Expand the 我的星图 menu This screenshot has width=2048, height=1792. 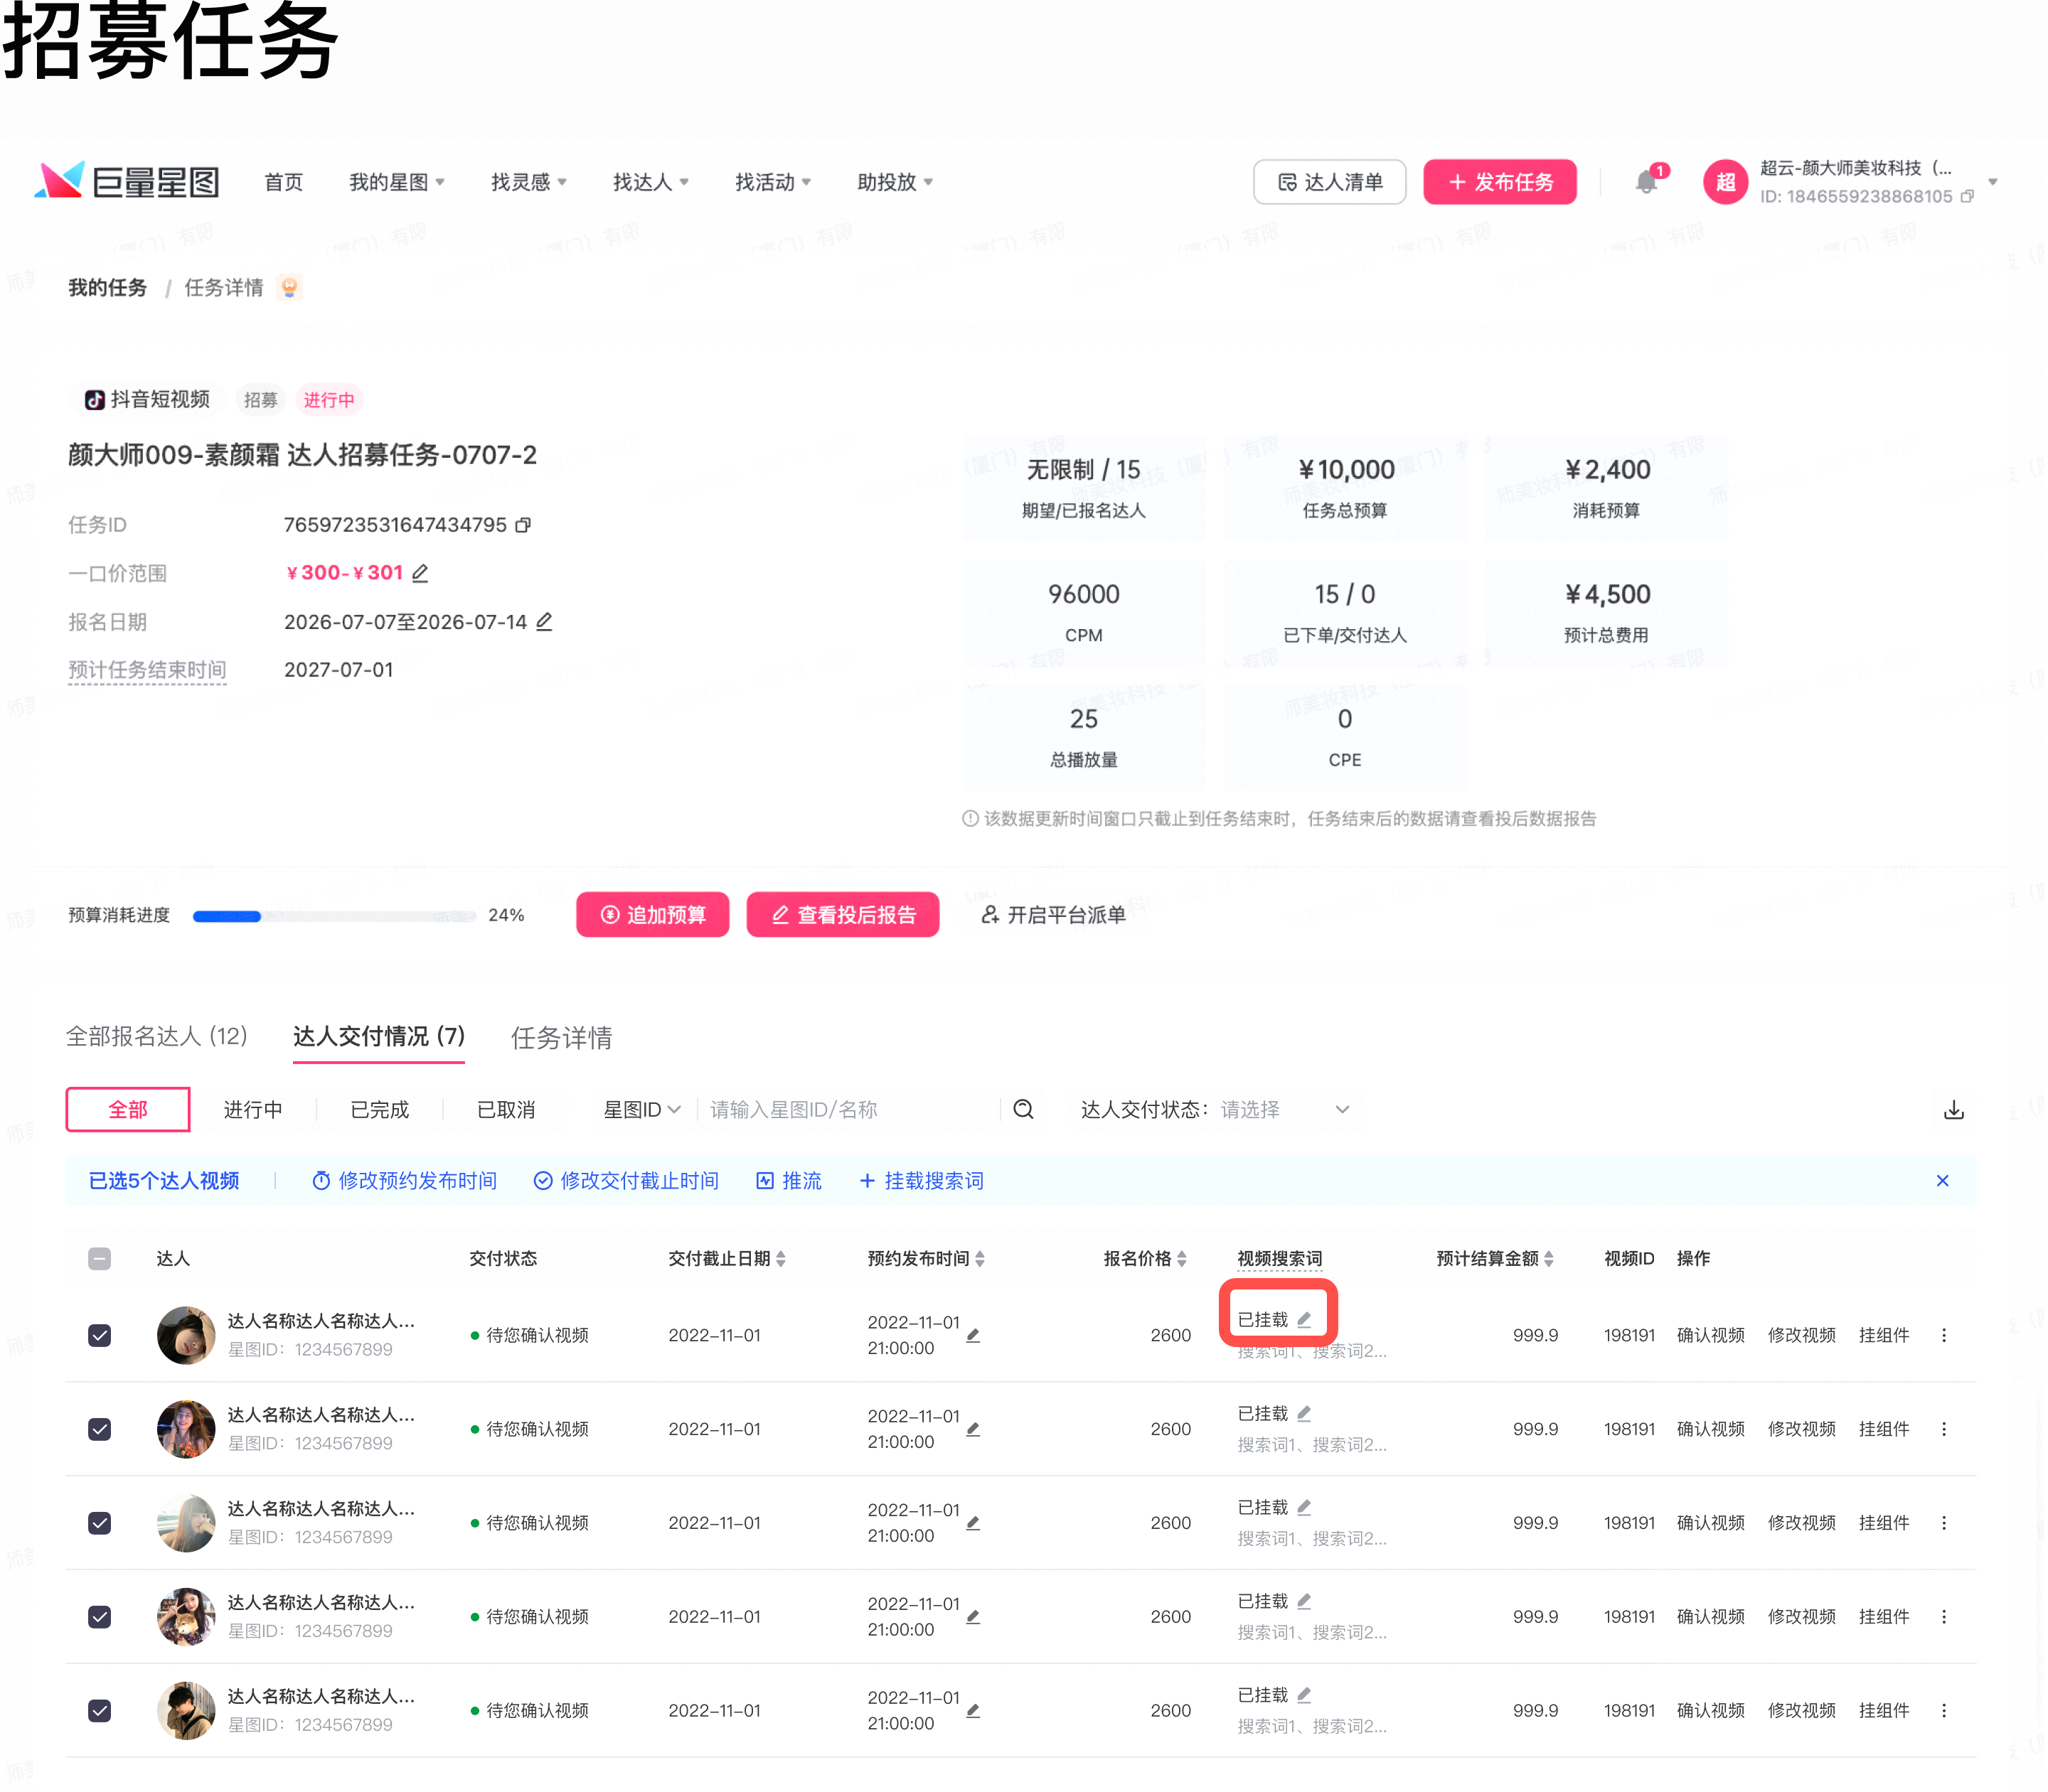point(398,182)
